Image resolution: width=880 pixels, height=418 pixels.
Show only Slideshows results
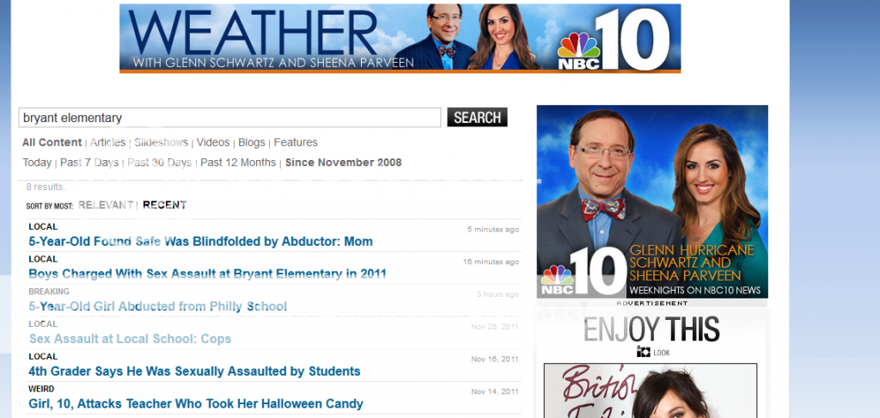(x=161, y=143)
